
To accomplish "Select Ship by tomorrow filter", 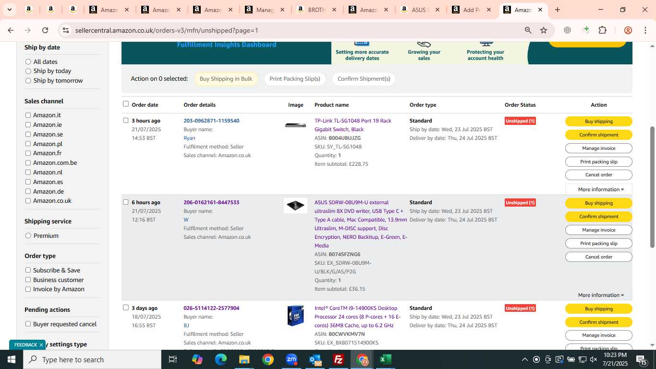I will (28, 81).
